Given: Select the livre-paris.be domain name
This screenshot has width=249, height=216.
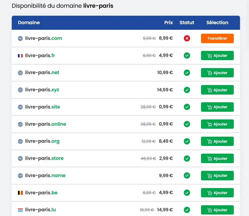Looking at the screenshot, I should click(41, 193).
